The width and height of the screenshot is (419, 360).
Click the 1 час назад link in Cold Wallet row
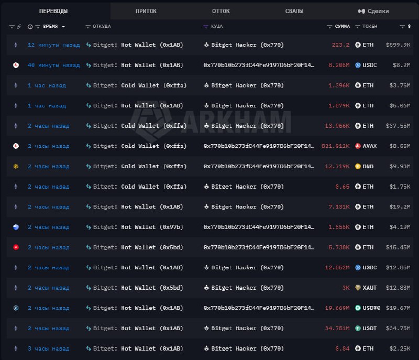47,85
